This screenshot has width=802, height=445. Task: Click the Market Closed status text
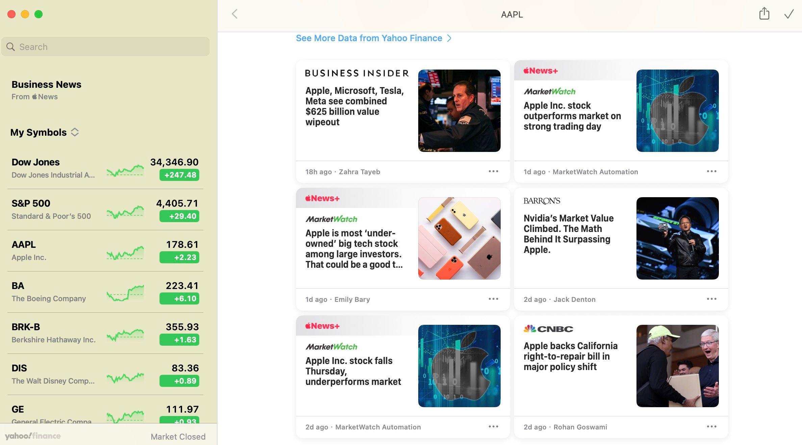(178, 436)
